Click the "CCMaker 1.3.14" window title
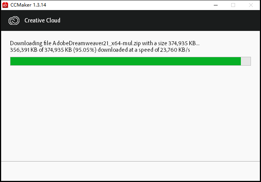261x182 pixels. click(27, 5)
